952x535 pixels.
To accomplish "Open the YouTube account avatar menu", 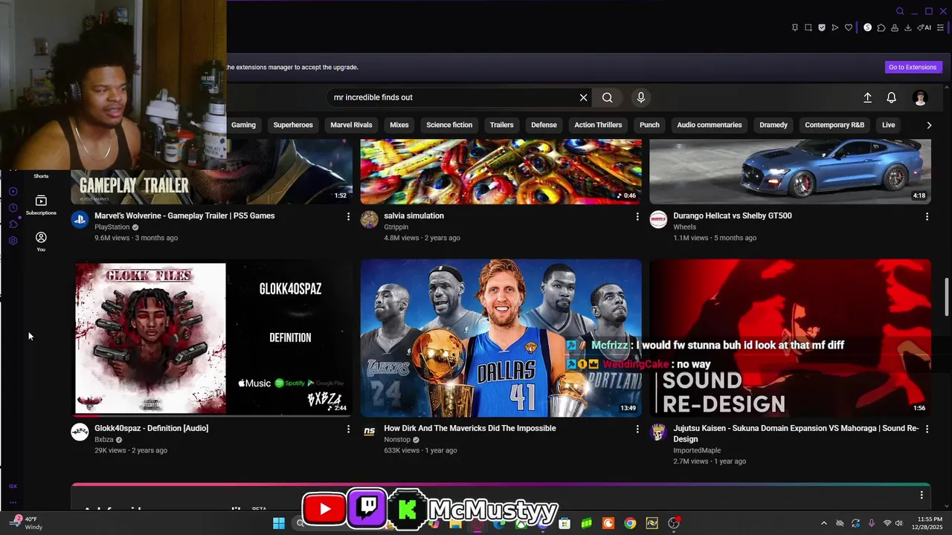I will point(920,97).
